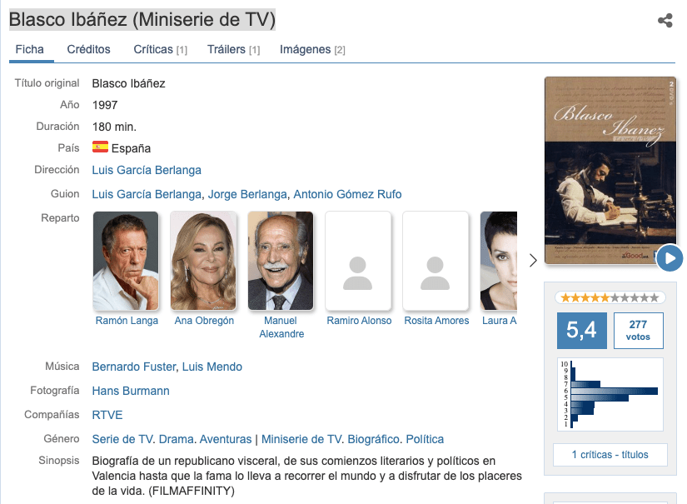This screenshot has width=687, height=504.
Task: Open the 1 críticas - títulos button
Action: click(x=610, y=455)
